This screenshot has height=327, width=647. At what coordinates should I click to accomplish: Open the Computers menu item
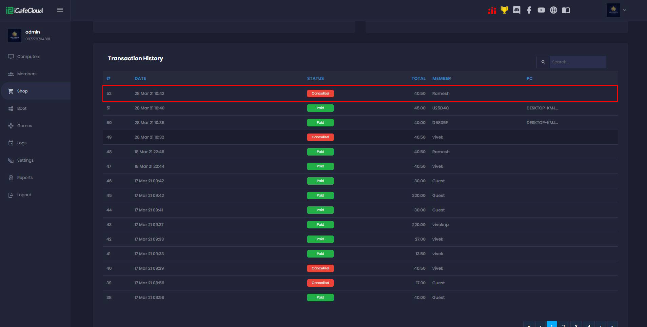28,57
